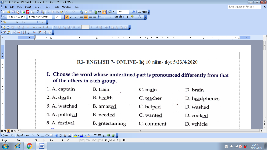Click the Insert Table icon
This screenshot has width=267, height=150.
(x=90, y=12)
